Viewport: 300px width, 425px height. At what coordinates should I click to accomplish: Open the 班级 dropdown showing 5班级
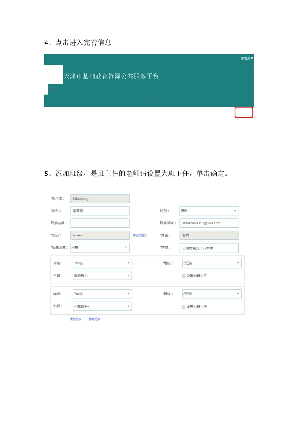212,263
